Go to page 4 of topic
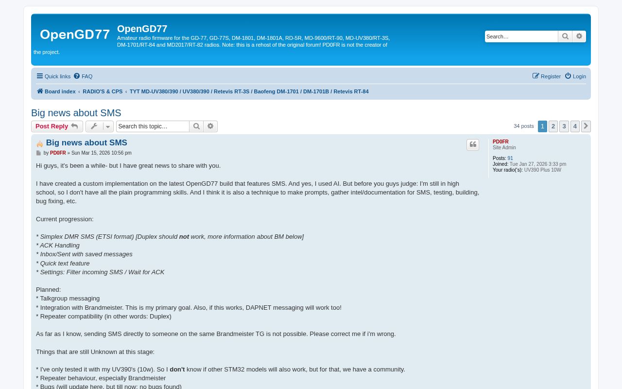The height and width of the screenshot is (389, 622). [x=575, y=126]
